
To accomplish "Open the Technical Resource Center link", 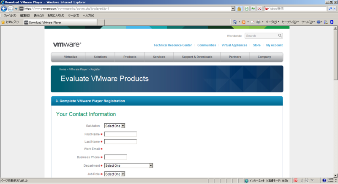I will [172, 45].
